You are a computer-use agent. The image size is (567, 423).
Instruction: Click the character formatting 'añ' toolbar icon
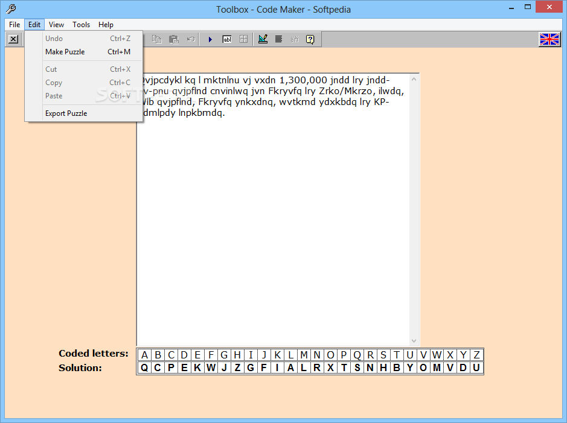pyautogui.click(x=294, y=39)
